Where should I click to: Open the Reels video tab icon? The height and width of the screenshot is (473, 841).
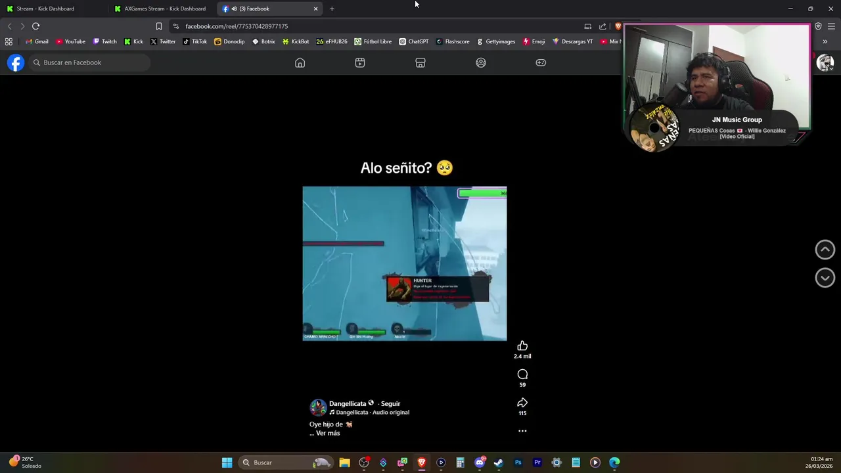(x=360, y=62)
